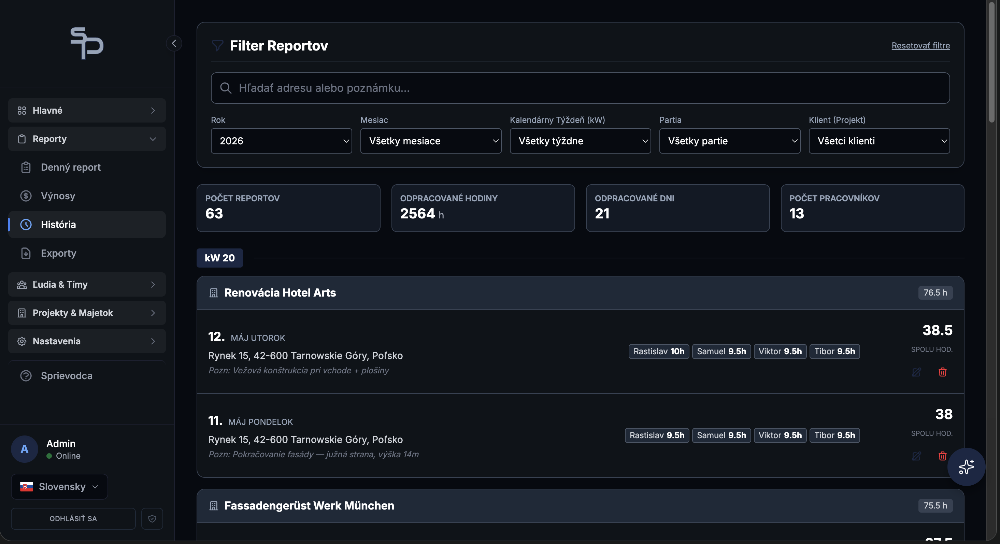Open the Partia dropdown Všetky partie

[730, 141]
